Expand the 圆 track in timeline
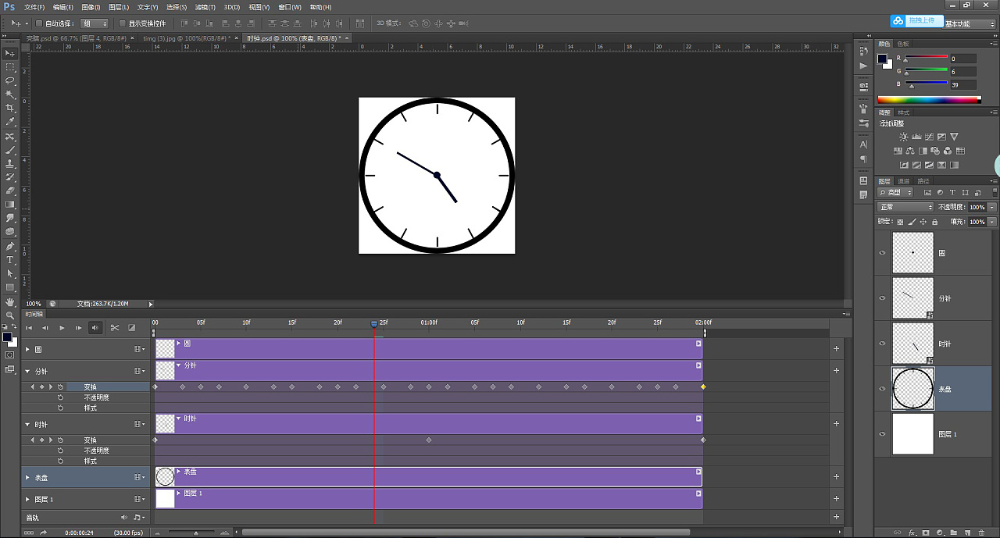 [x=28, y=349]
